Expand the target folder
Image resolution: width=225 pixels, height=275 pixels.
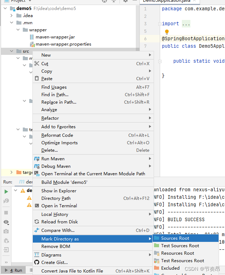(x=11, y=172)
